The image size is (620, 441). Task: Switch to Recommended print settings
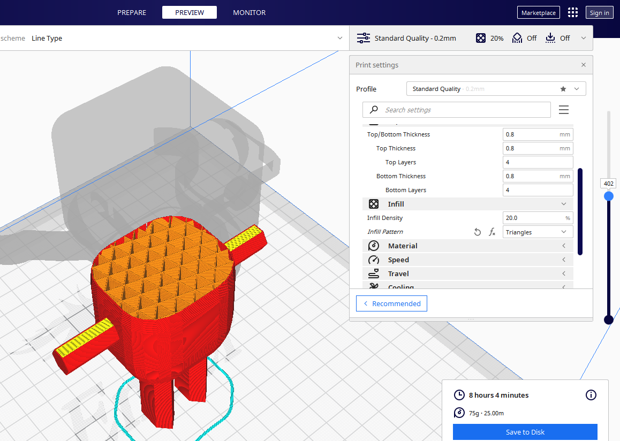click(391, 303)
